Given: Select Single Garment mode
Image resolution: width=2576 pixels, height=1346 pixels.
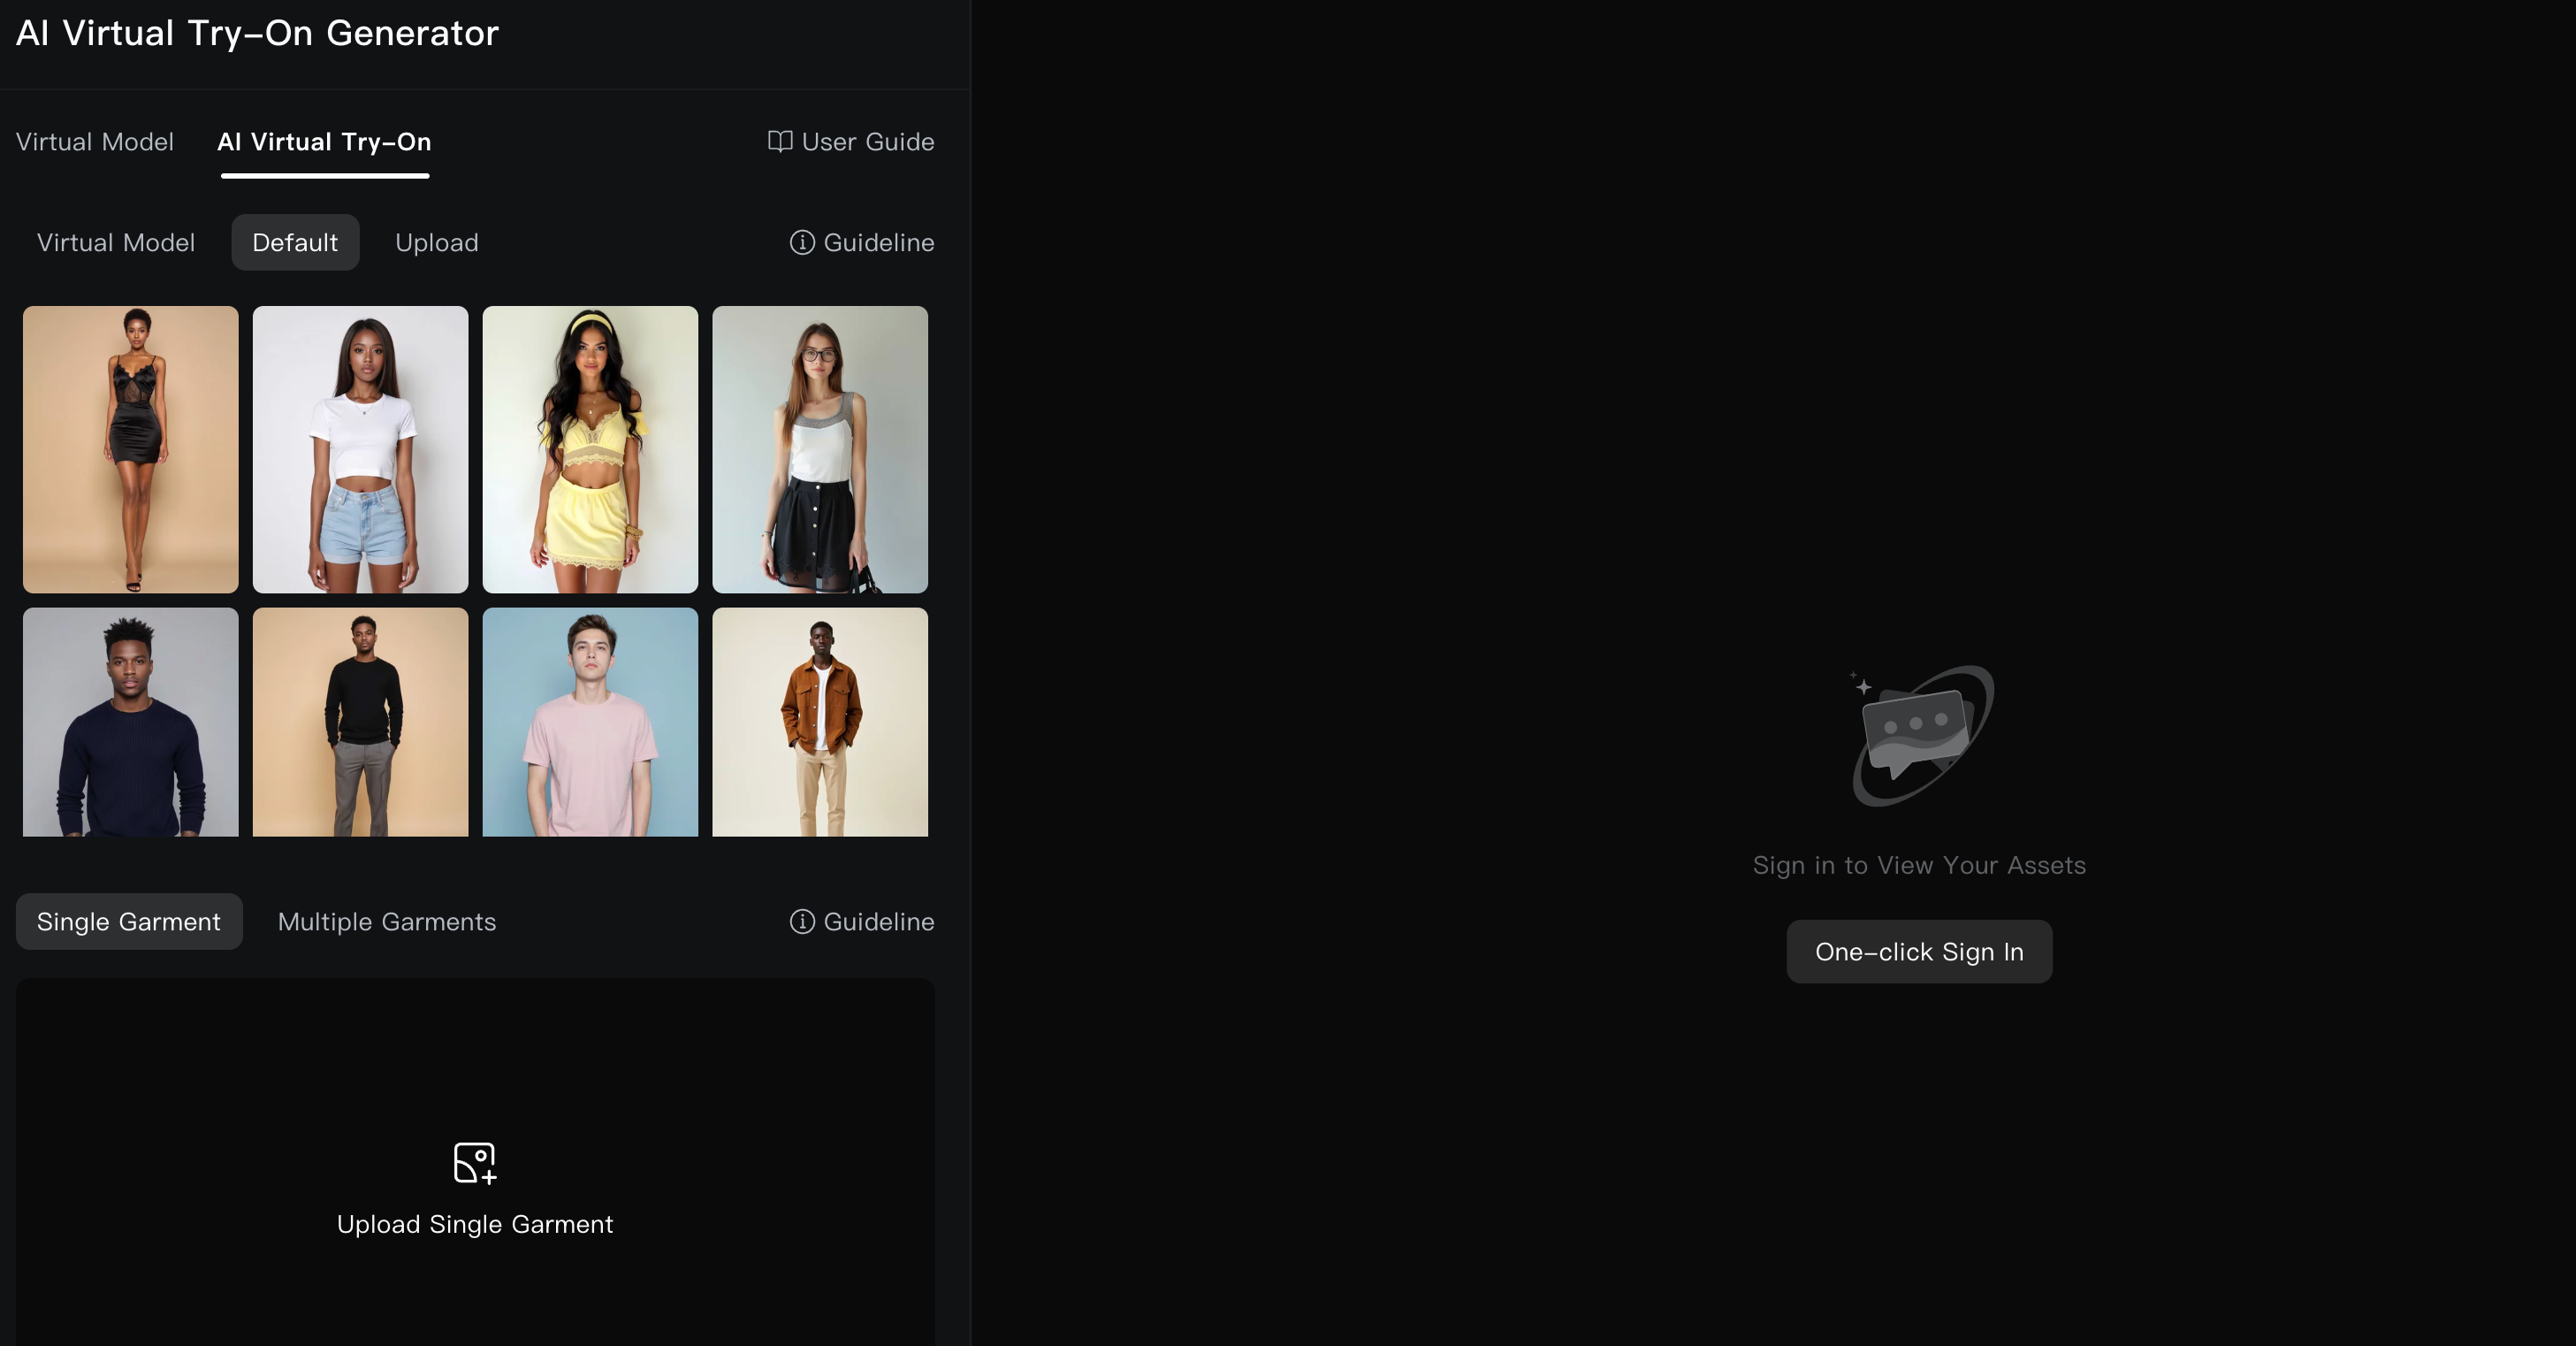Looking at the screenshot, I should tap(129, 922).
